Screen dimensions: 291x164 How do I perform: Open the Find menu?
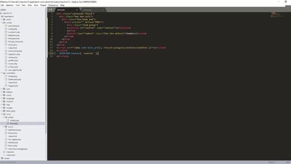point(18,5)
